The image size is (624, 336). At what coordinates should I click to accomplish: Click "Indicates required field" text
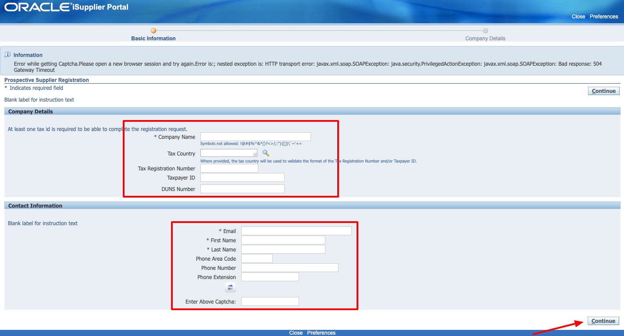click(36, 88)
